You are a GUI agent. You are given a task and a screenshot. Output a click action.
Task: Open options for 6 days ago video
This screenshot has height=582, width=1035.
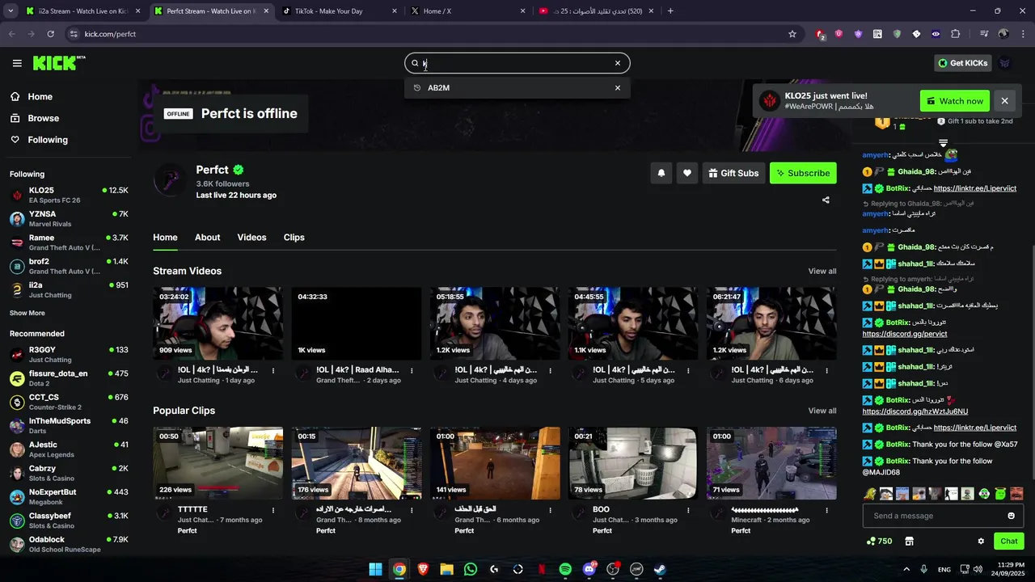[826, 371]
